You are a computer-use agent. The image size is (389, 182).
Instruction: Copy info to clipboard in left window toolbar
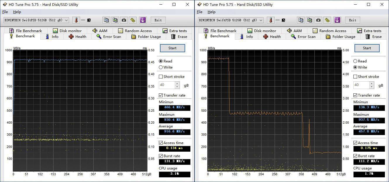coord(106,20)
